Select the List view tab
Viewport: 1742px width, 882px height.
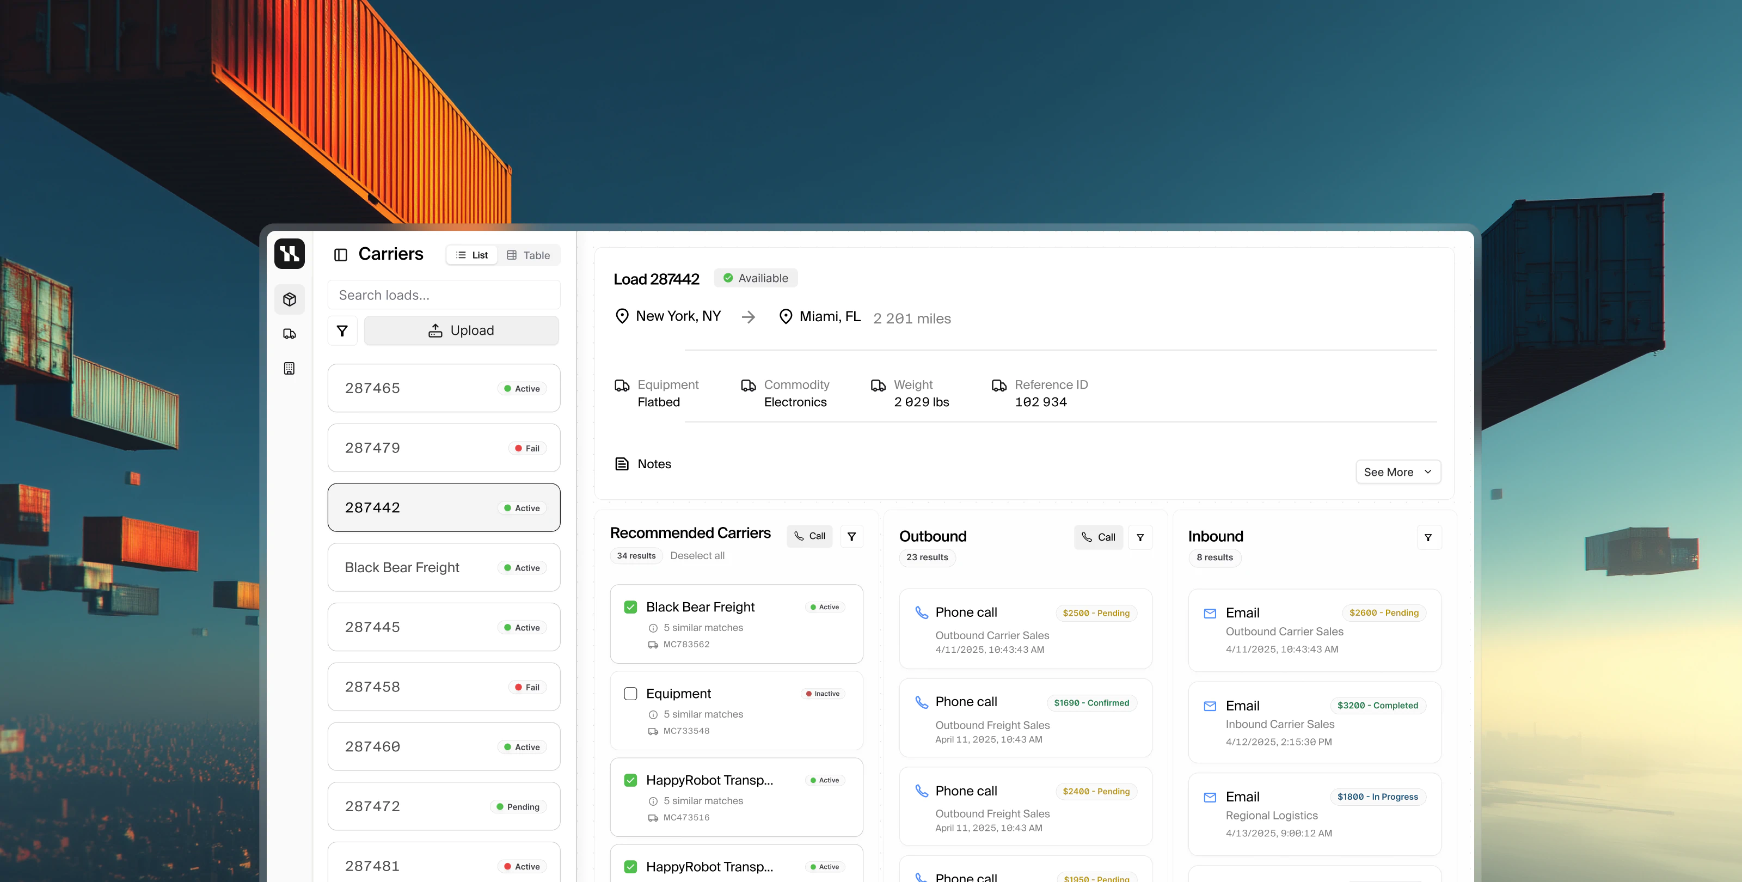(x=472, y=255)
